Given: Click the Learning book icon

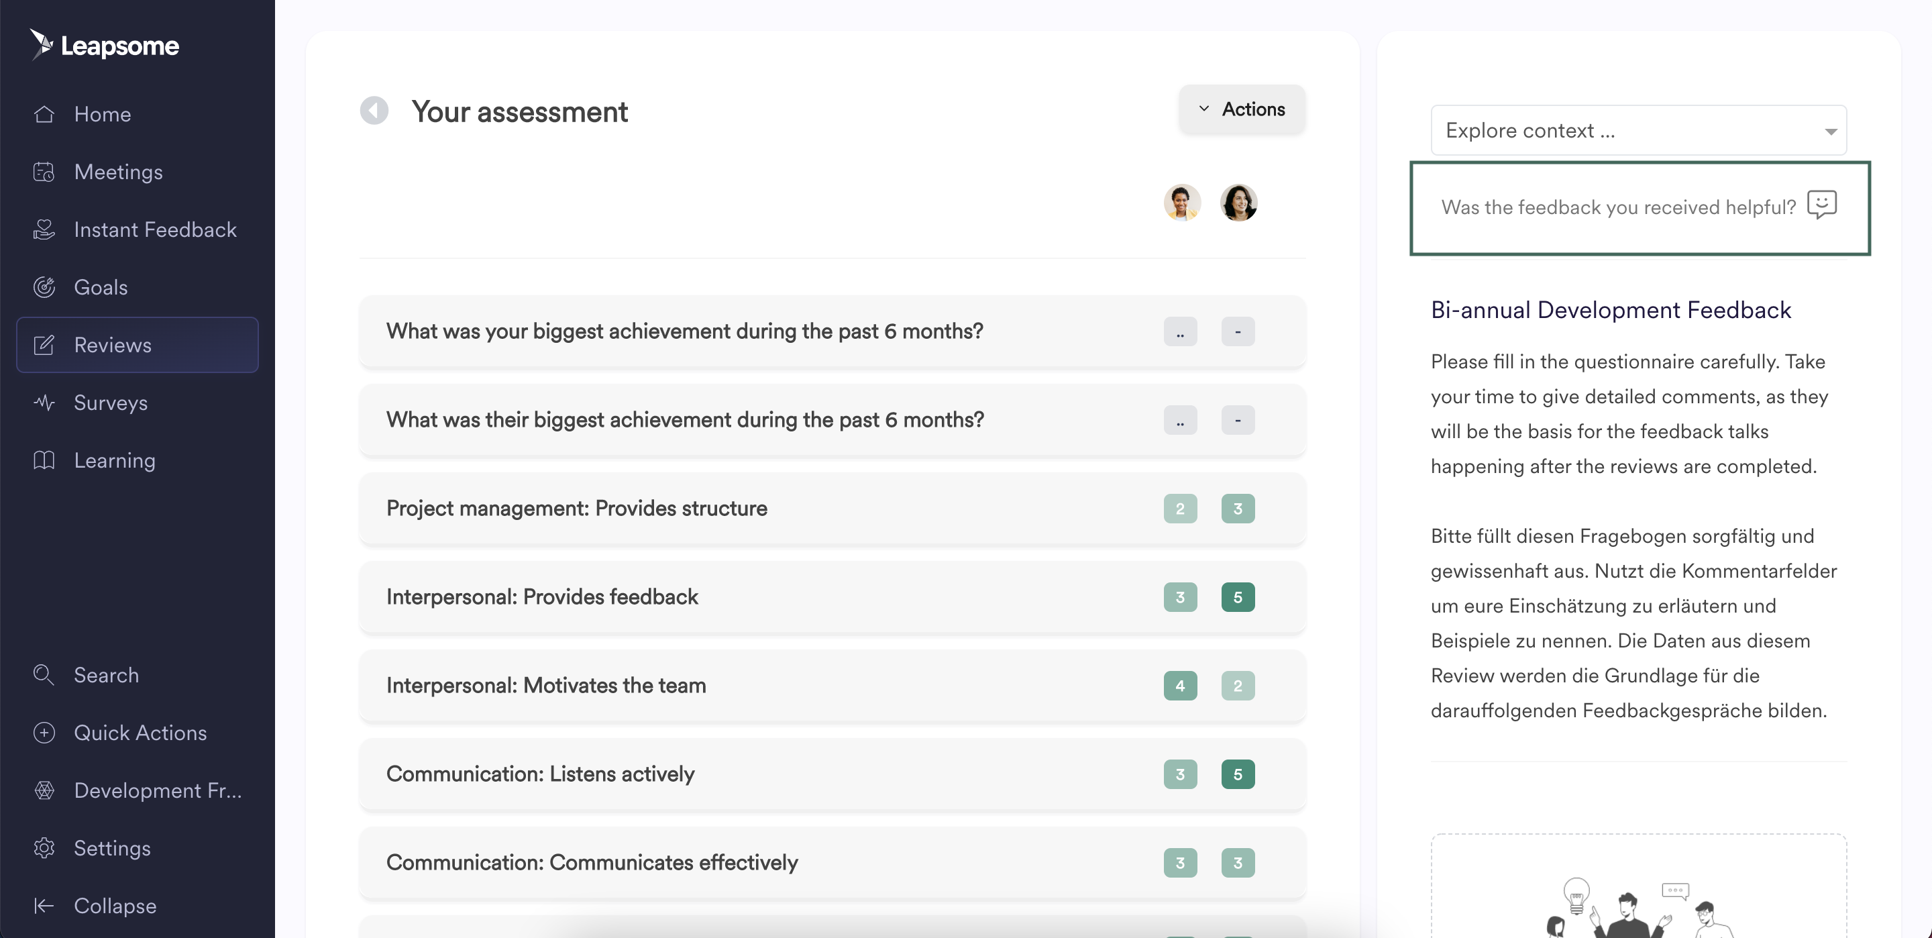Looking at the screenshot, I should 44,461.
